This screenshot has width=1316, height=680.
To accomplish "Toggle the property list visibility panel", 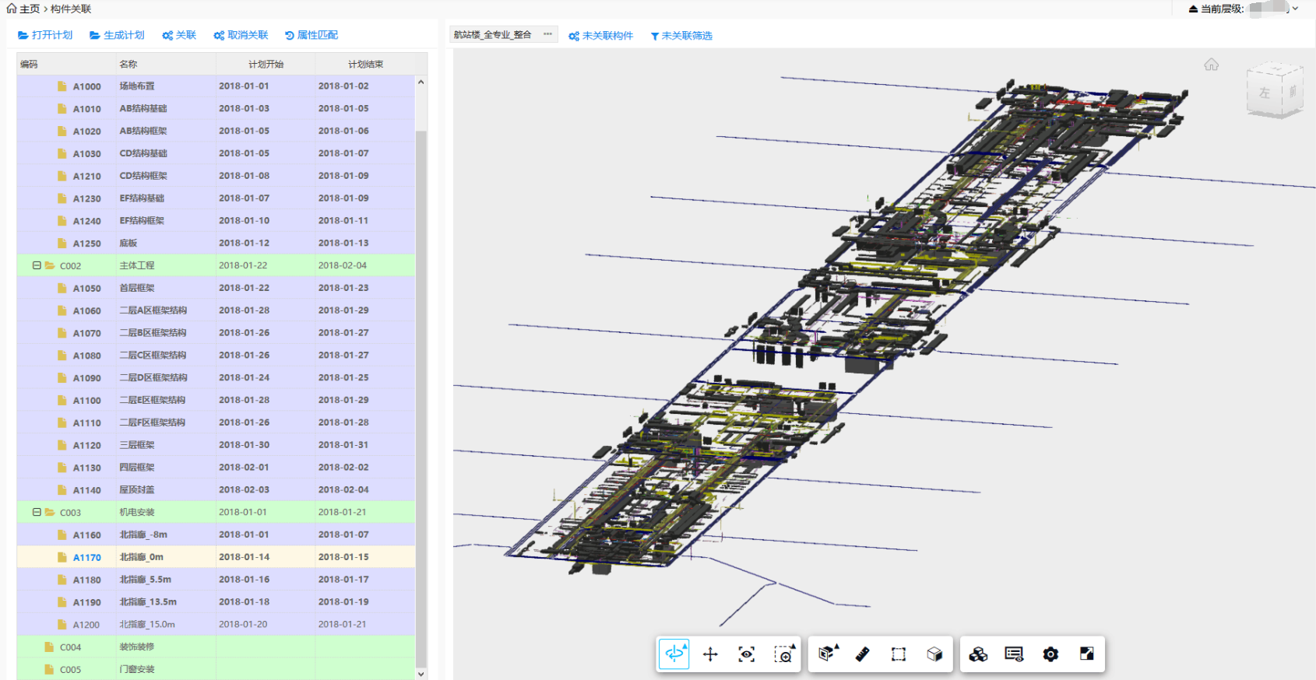I will click(1014, 654).
